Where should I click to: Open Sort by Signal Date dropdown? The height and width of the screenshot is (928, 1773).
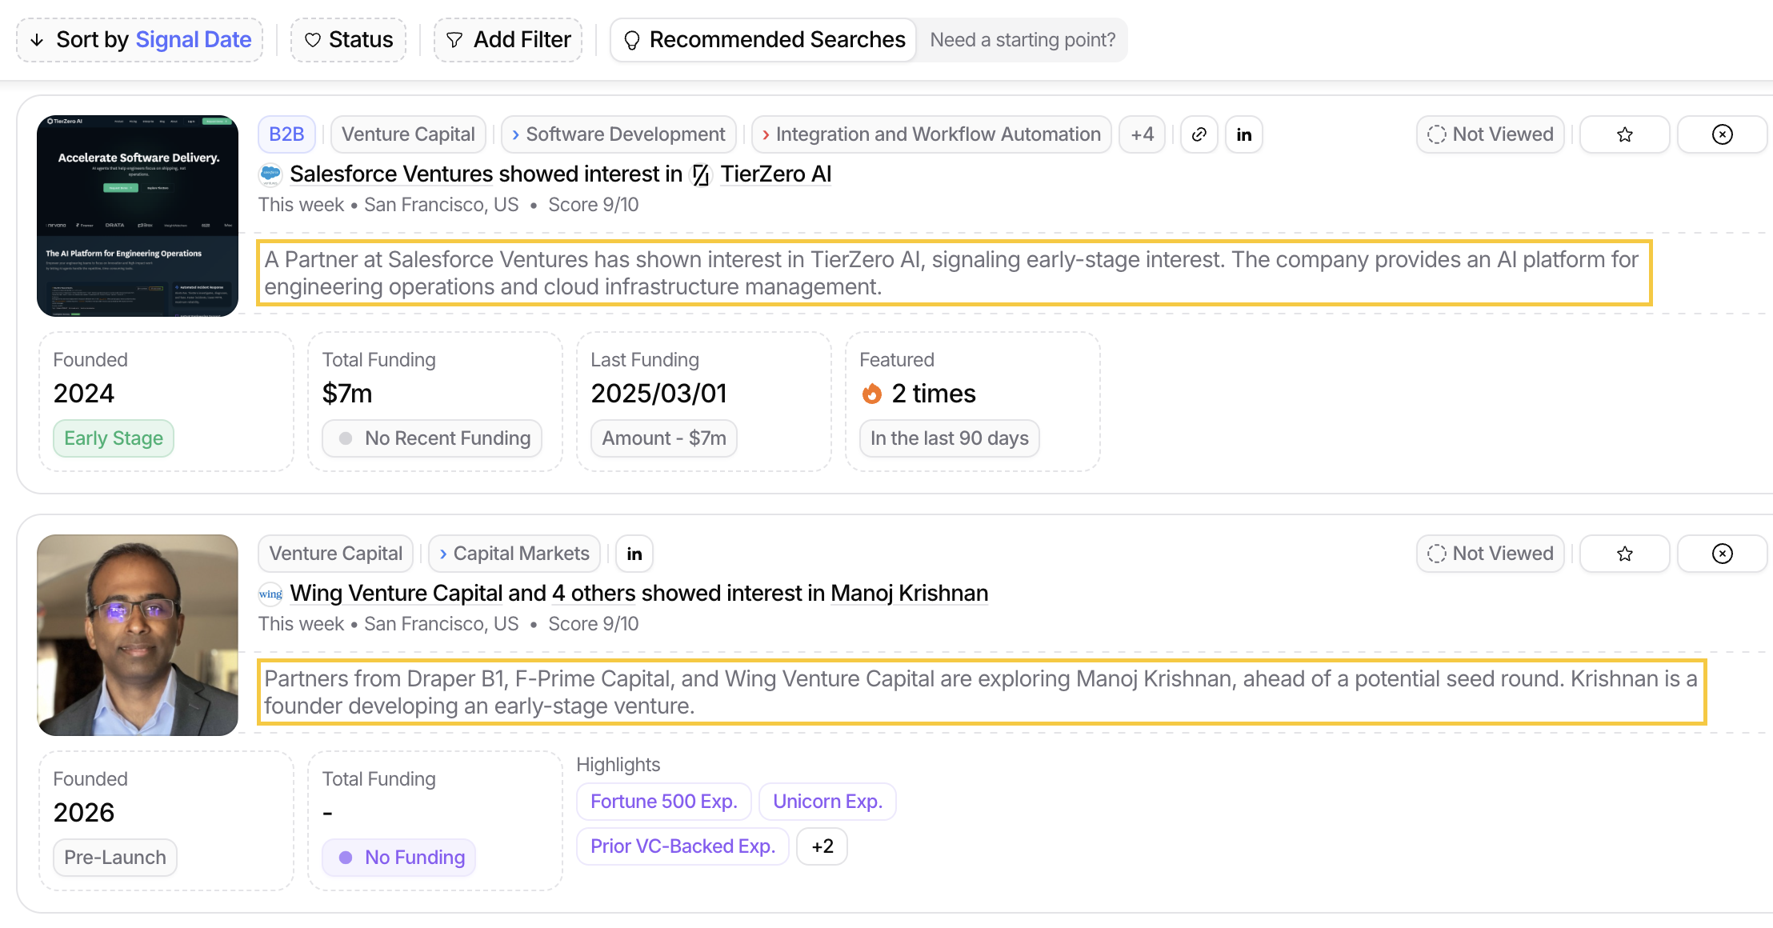[140, 40]
